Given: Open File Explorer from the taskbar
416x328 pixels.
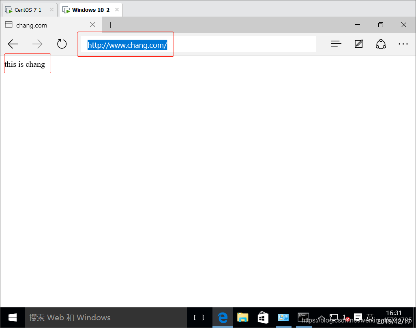Looking at the screenshot, I should (x=242, y=317).
